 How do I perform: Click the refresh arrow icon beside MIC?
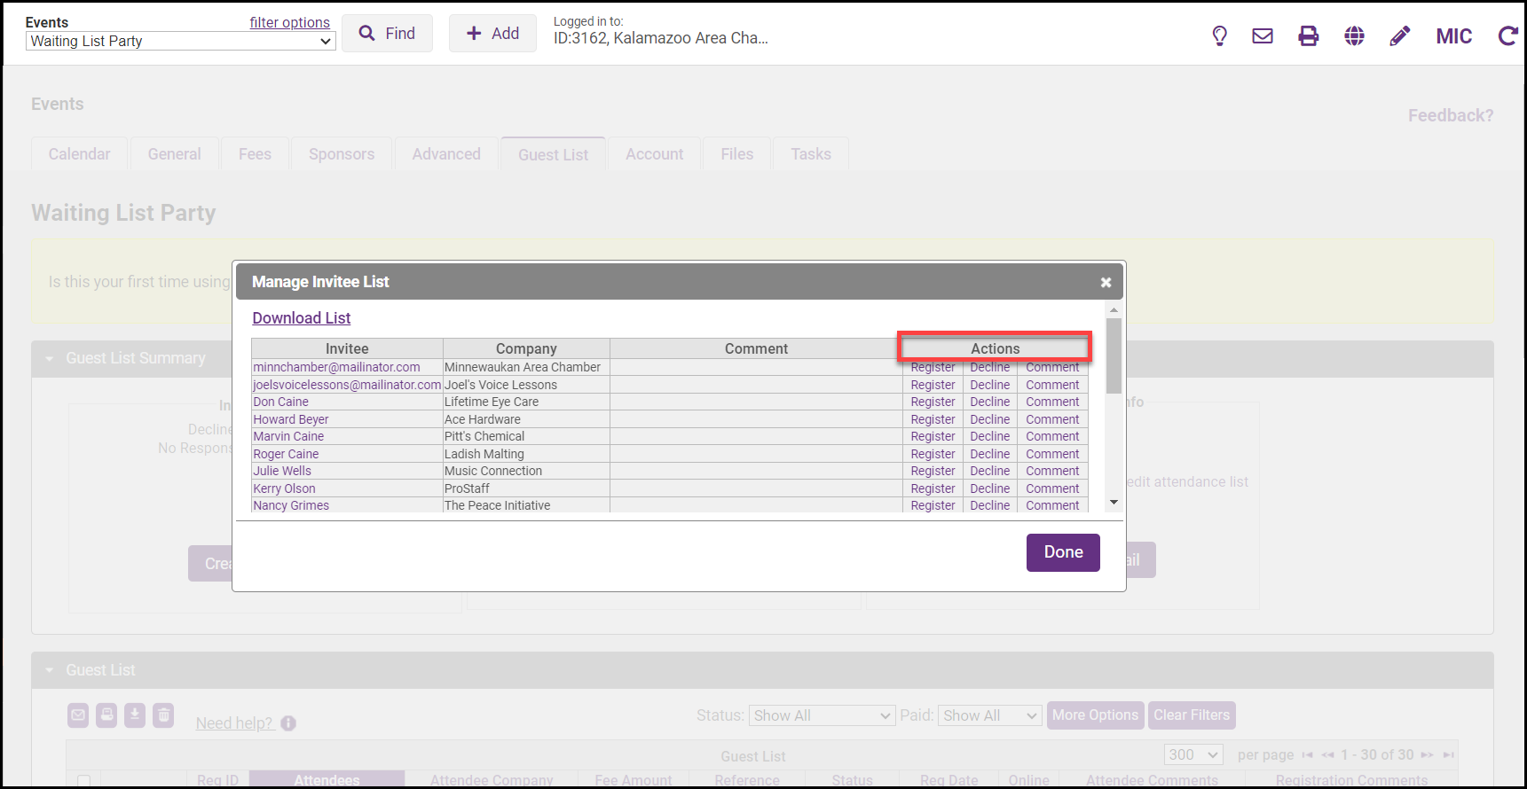tap(1507, 35)
